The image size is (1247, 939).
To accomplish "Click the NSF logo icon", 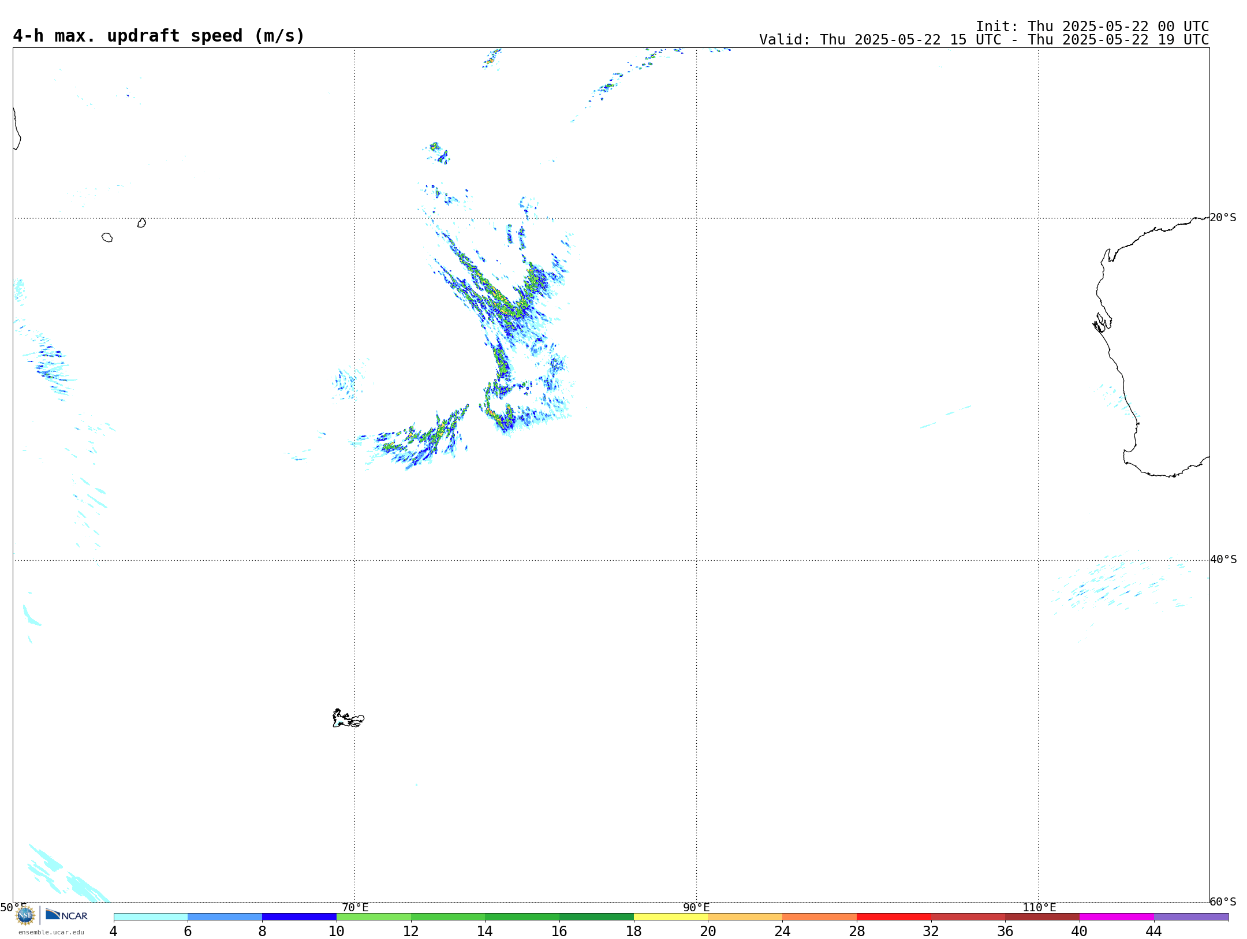I will (25, 915).
